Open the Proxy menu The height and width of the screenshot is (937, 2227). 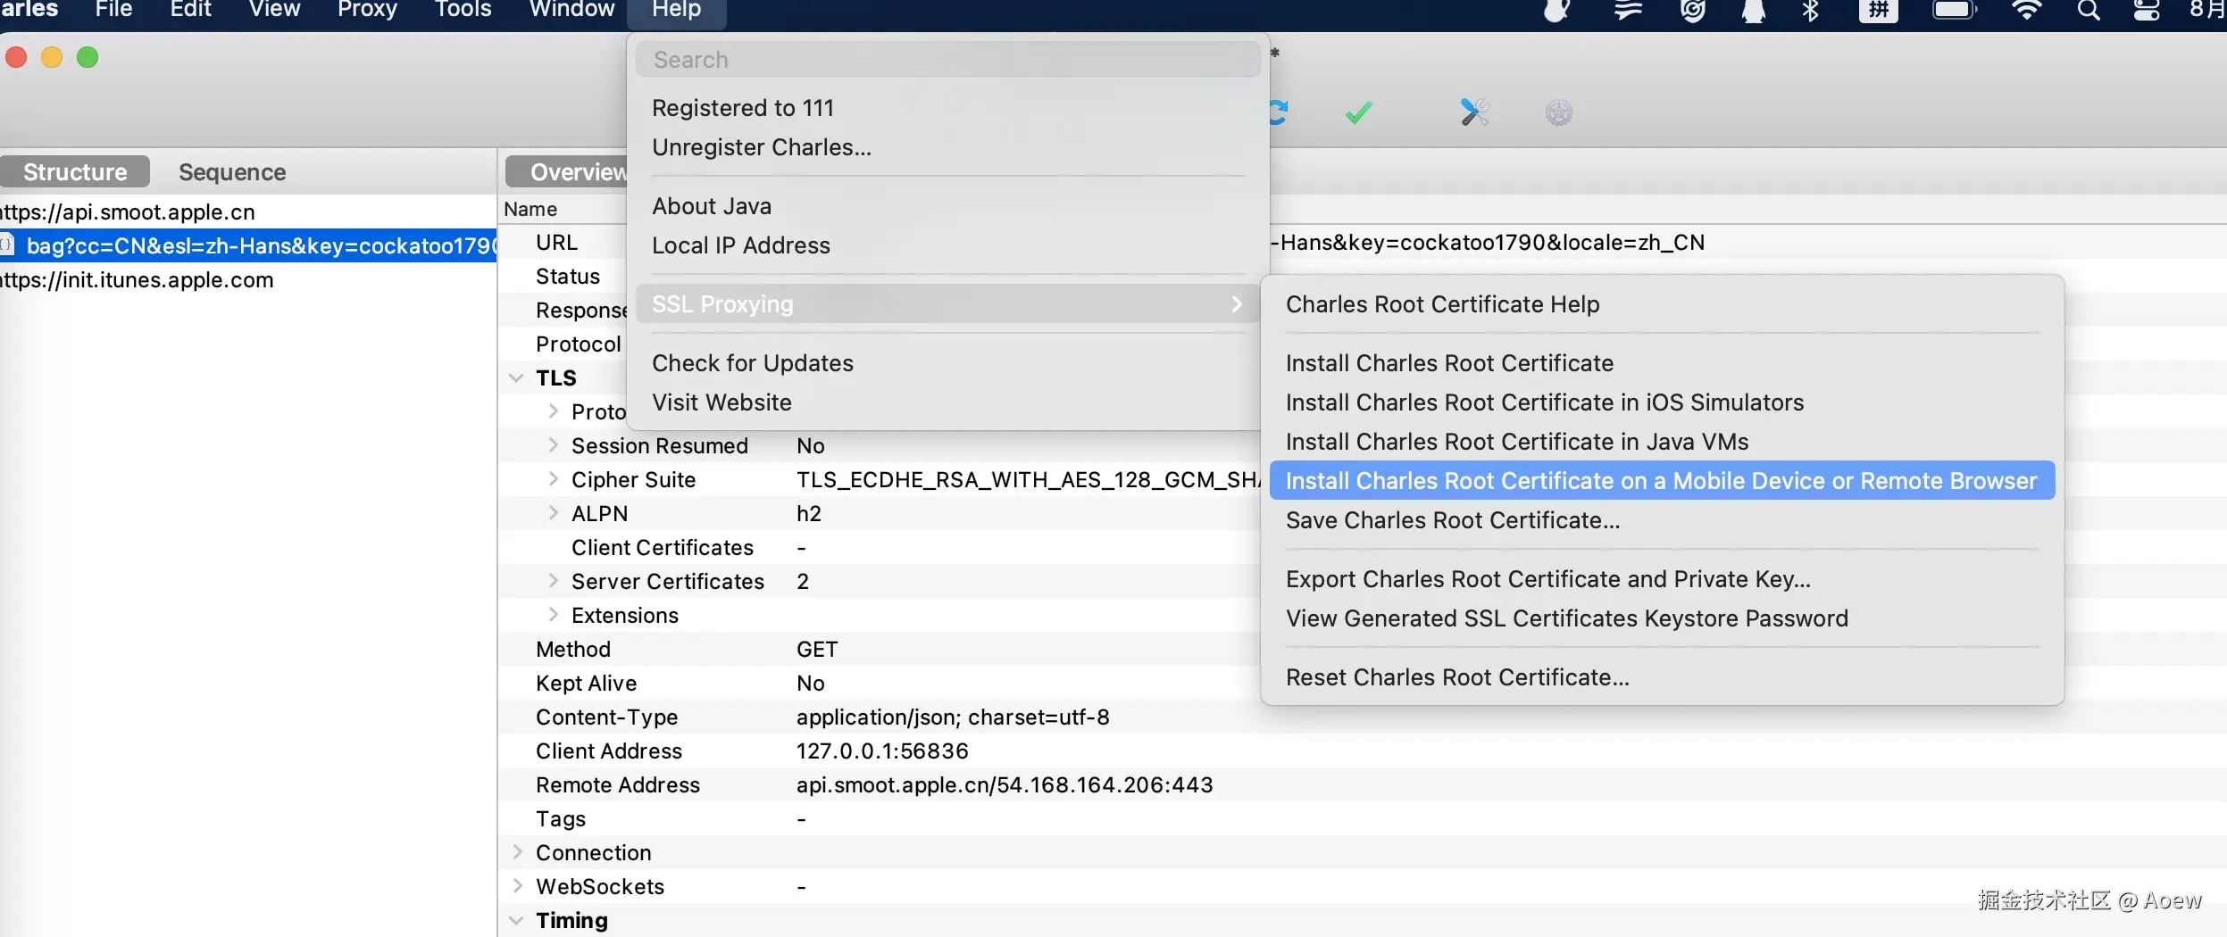[367, 10]
